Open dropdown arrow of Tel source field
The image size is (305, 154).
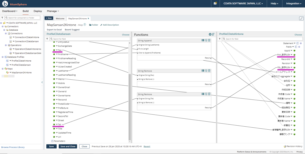(57, 125)
